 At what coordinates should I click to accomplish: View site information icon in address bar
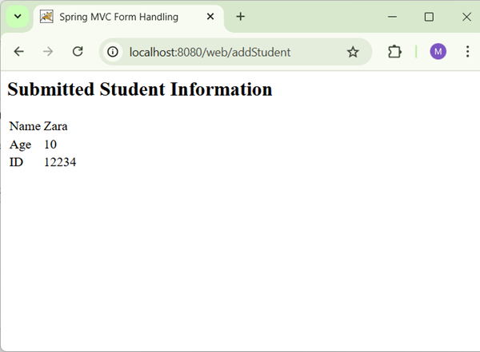point(113,52)
